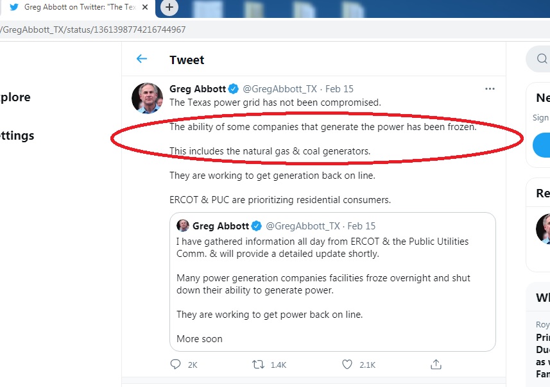Like the tweet with the heart icon
The height and width of the screenshot is (387, 550).
coord(347,365)
